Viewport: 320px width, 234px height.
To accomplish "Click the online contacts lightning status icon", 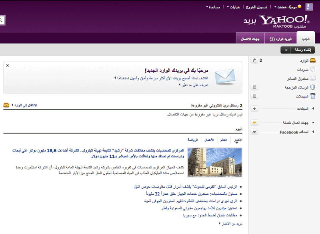I will click(x=255, y=123).
